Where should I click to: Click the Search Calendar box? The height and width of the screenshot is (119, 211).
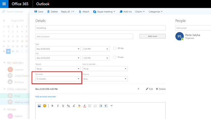coord(15,12)
